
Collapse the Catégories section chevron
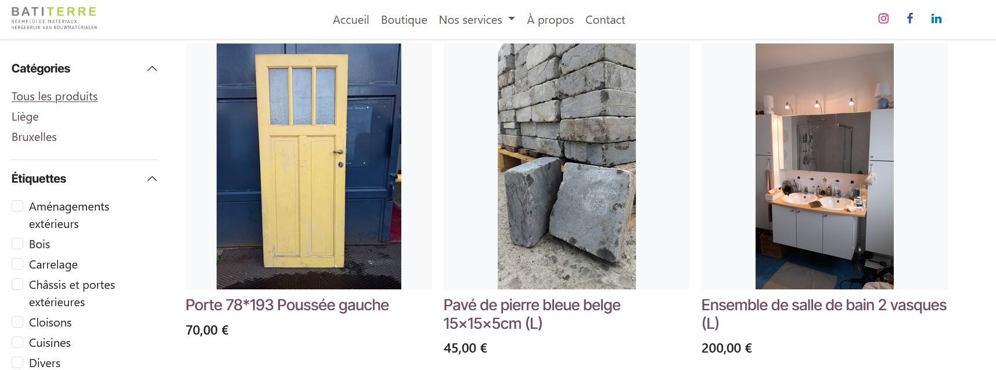pyautogui.click(x=152, y=68)
